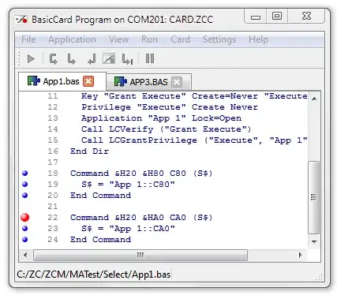Click code line 15 Call LCGrantPrivilege
337x295 pixels.
(194, 140)
